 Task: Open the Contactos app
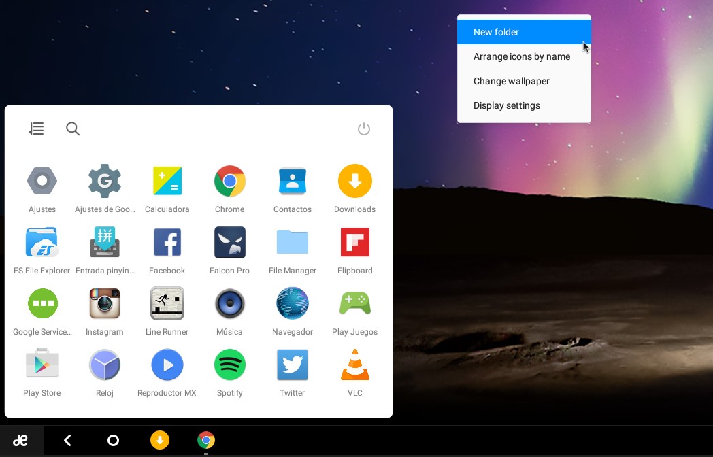[x=293, y=181]
